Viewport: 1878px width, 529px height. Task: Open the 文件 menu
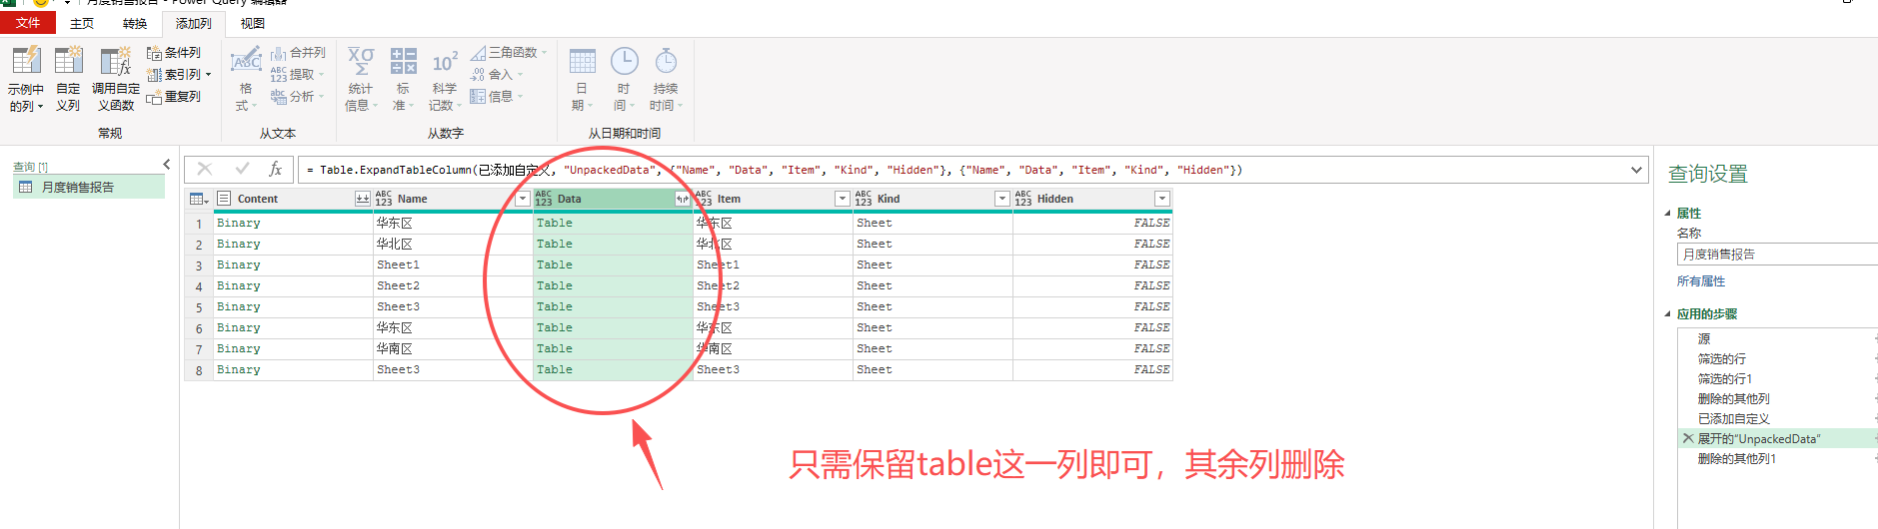(28, 23)
